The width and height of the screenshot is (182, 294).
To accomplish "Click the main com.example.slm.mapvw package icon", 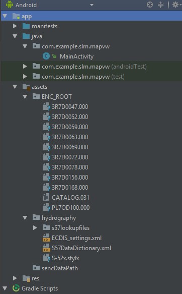I will tap(36, 46).
